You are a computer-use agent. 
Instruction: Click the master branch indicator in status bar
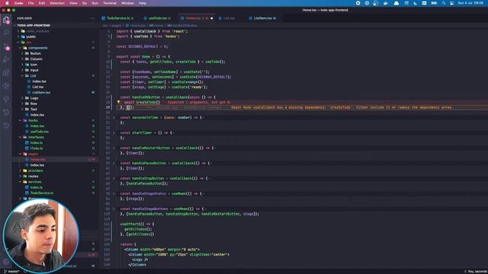[12, 272]
